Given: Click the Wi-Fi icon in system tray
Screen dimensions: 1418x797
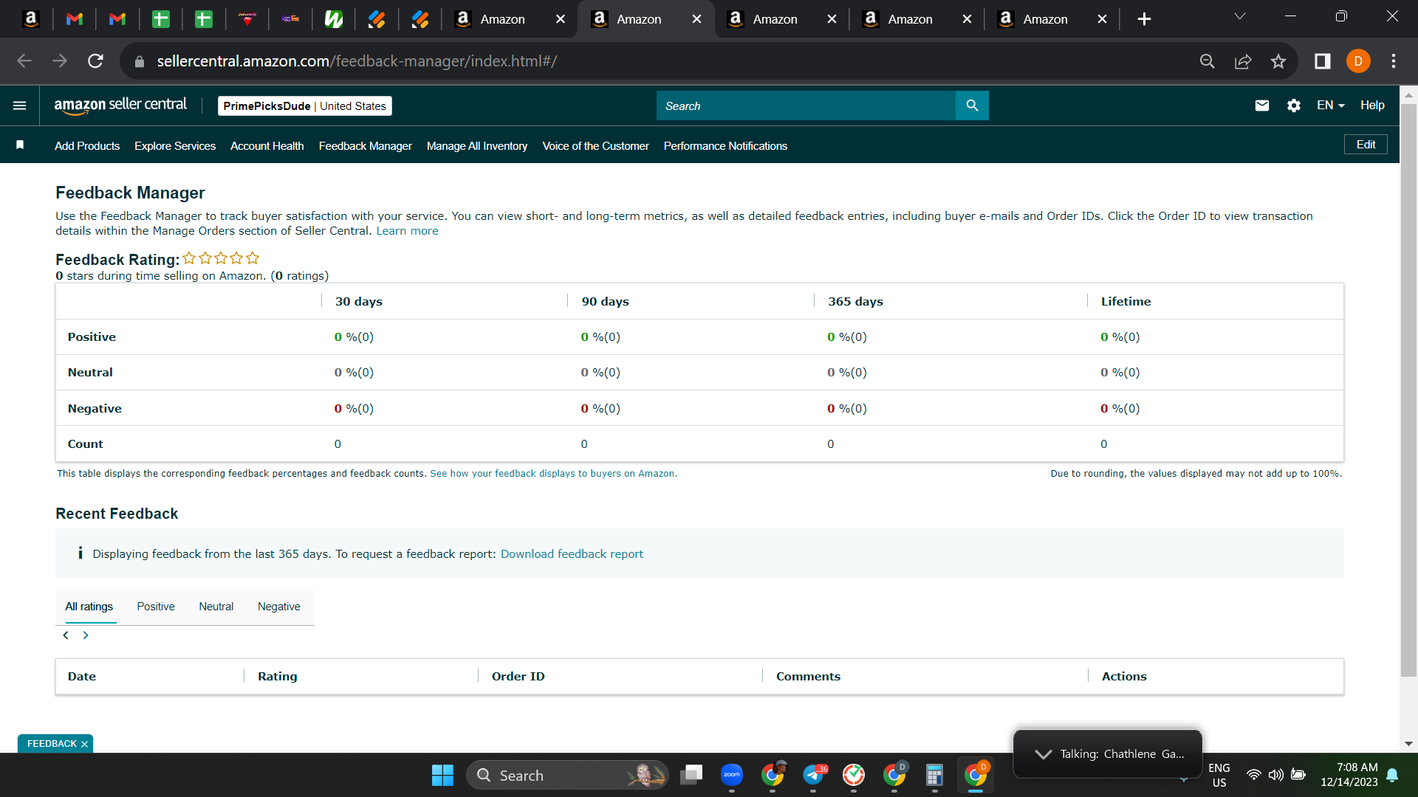Looking at the screenshot, I should [1253, 775].
